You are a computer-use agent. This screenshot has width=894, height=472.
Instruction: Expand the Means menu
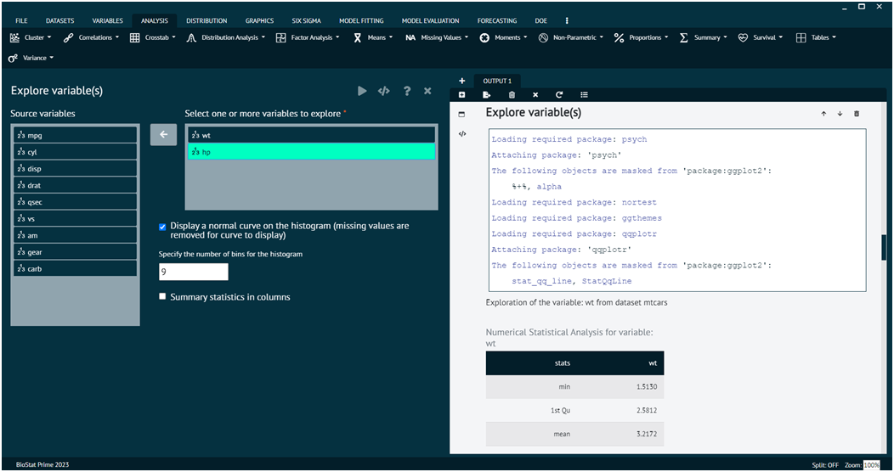pyautogui.click(x=373, y=37)
